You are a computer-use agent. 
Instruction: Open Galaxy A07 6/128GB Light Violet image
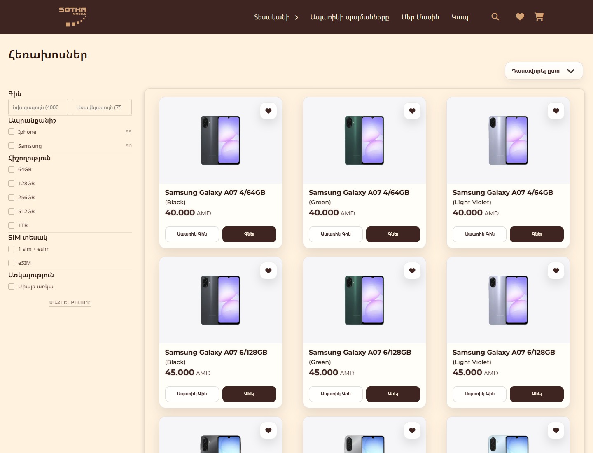tap(508, 300)
